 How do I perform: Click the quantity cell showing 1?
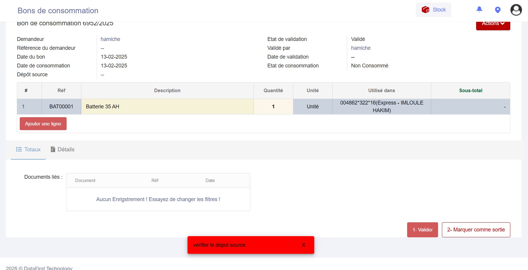point(273,107)
